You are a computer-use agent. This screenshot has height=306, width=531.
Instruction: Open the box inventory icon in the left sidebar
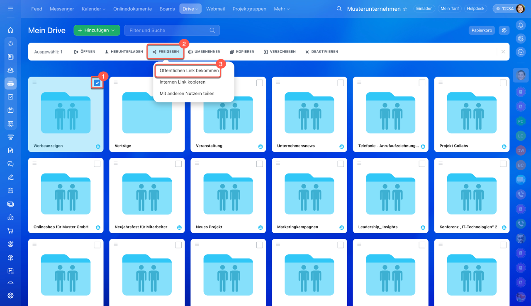point(10,258)
